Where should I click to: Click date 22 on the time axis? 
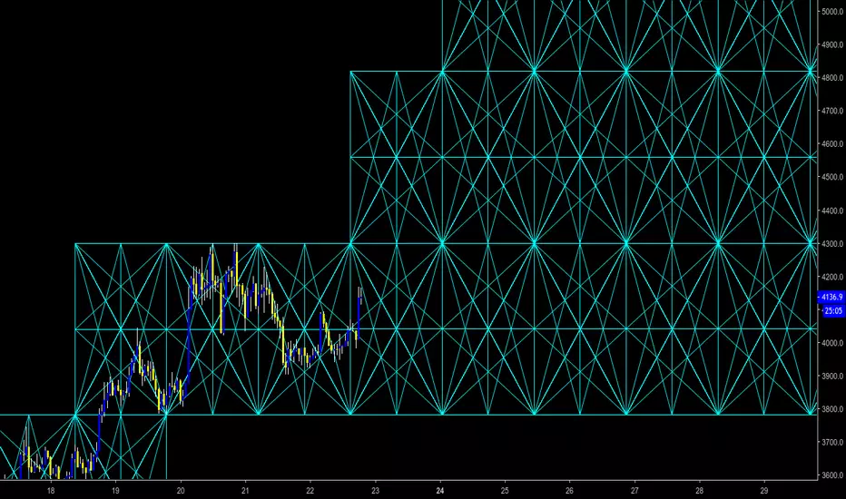tap(310, 491)
